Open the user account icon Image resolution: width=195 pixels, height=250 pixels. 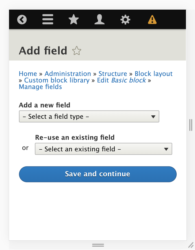point(99,19)
